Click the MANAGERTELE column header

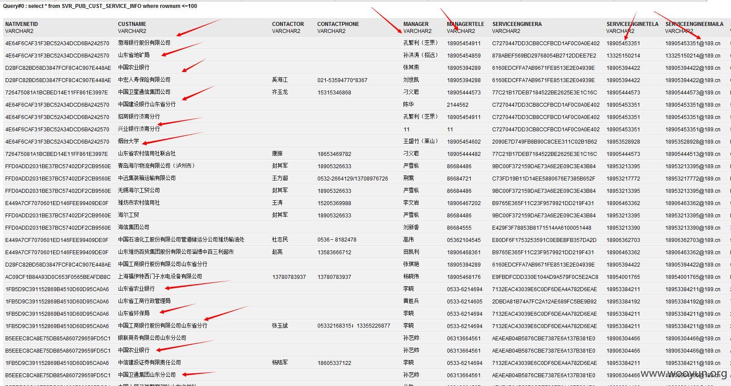(465, 24)
